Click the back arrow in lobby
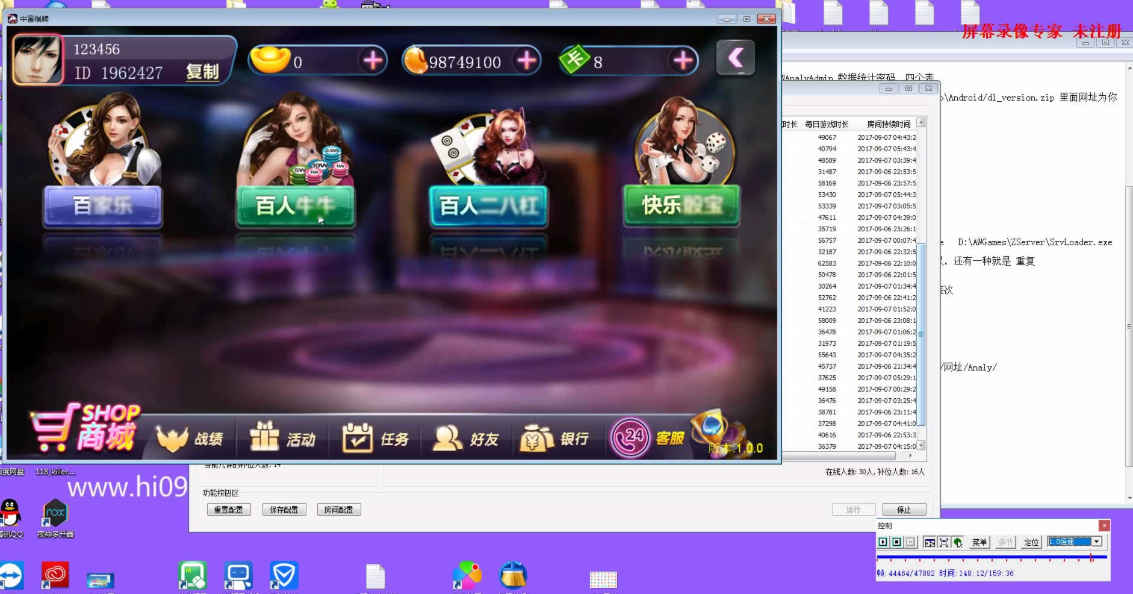 pos(735,58)
